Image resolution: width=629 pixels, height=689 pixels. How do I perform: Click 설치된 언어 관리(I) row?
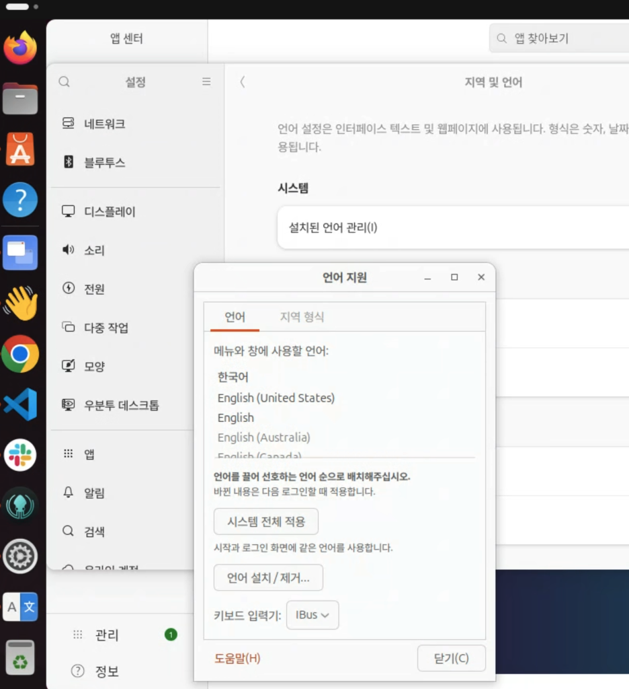point(453,227)
